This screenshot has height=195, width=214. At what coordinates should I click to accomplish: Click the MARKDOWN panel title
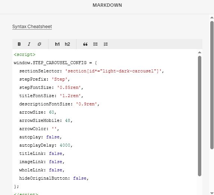tap(107, 5)
